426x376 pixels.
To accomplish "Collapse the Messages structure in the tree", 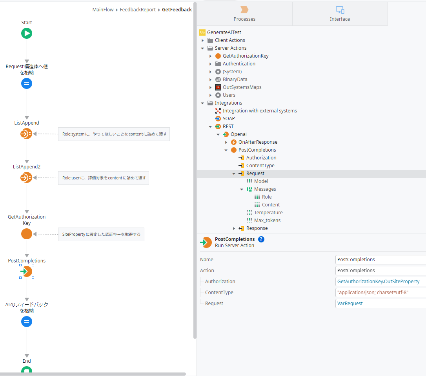I will point(241,189).
